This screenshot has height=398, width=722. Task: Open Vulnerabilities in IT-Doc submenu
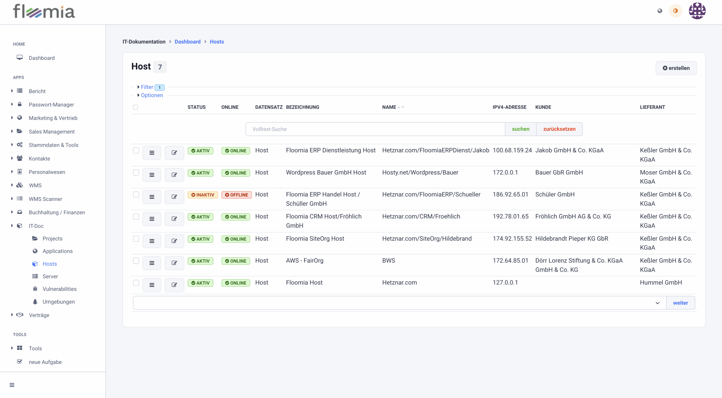60,289
